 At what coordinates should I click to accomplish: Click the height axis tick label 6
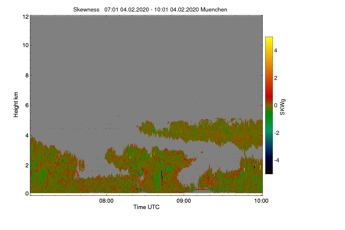pos(27,105)
